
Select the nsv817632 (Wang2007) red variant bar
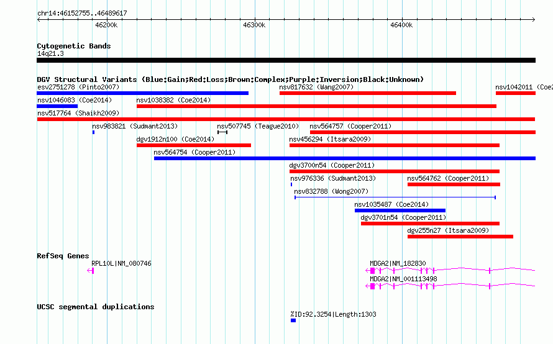click(x=368, y=93)
